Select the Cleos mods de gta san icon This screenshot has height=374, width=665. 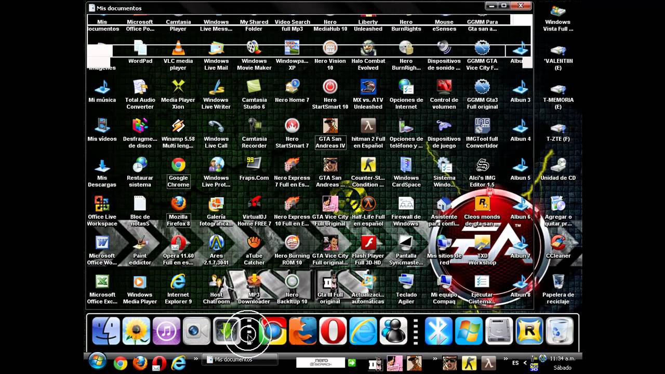pos(482,212)
